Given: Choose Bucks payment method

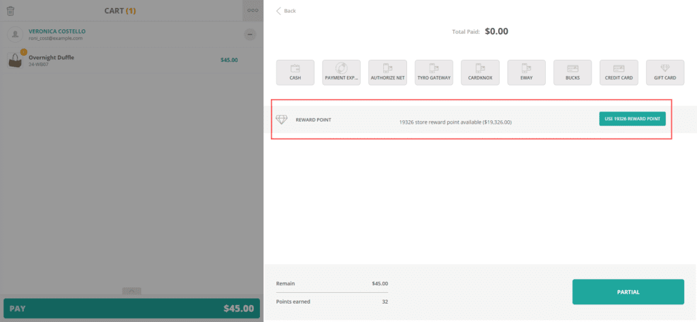Looking at the screenshot, I should pos(572,72).
